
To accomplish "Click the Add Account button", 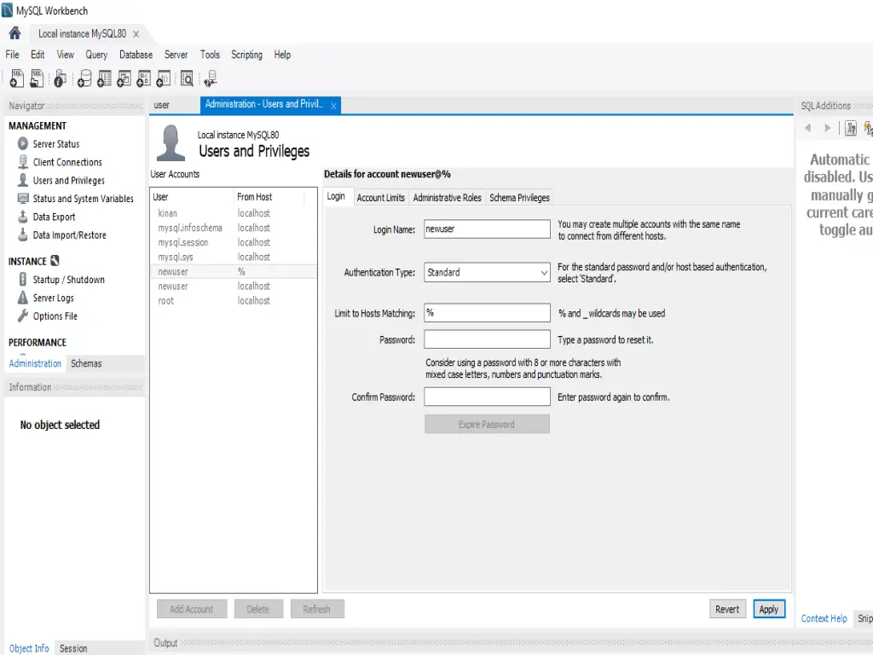I will click(x=192, y=609).
